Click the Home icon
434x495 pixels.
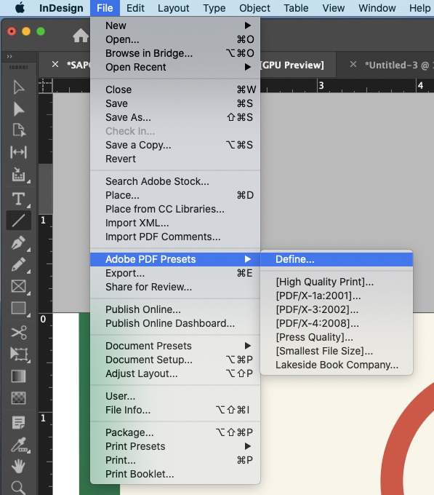81,36
